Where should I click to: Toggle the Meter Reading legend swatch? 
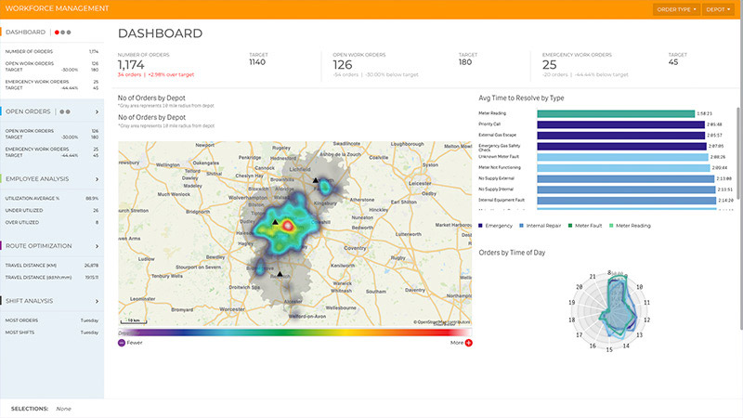tap(611, 226)
